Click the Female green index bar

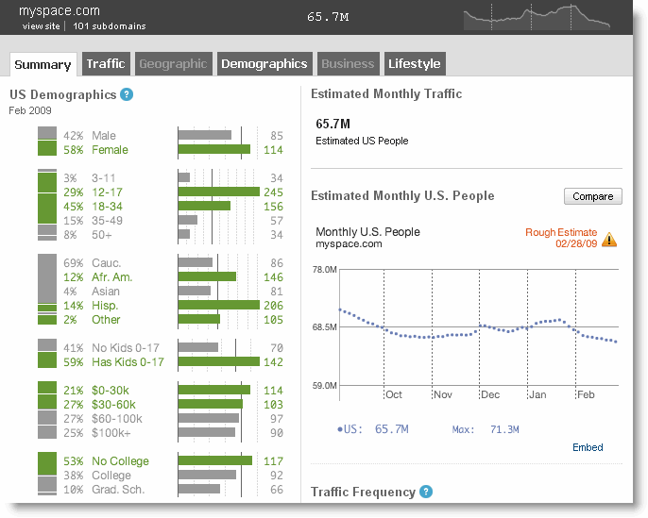pyautogui.click(x=214, y=149)
